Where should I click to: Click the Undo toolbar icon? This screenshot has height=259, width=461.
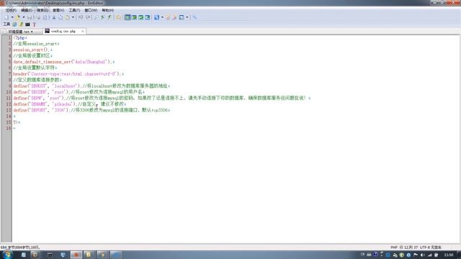81,17
